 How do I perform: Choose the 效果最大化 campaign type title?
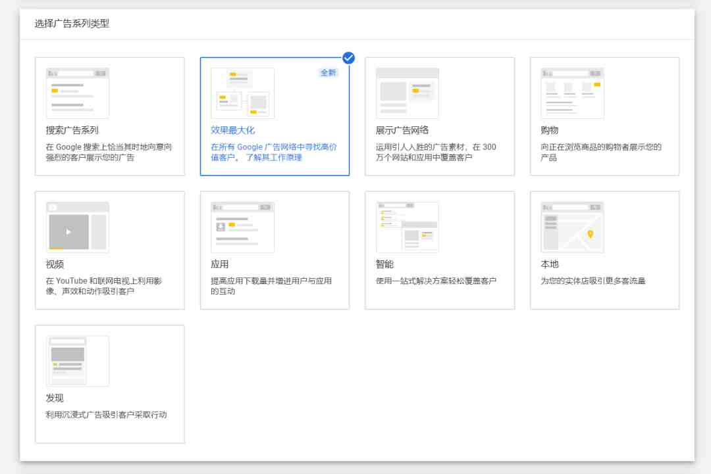click(232, 130)
